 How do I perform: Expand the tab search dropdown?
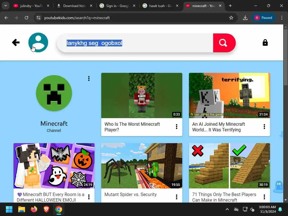coord(6,6)
